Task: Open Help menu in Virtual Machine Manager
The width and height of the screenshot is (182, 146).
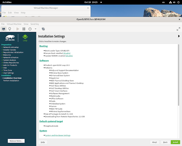Action: [23, 13]
